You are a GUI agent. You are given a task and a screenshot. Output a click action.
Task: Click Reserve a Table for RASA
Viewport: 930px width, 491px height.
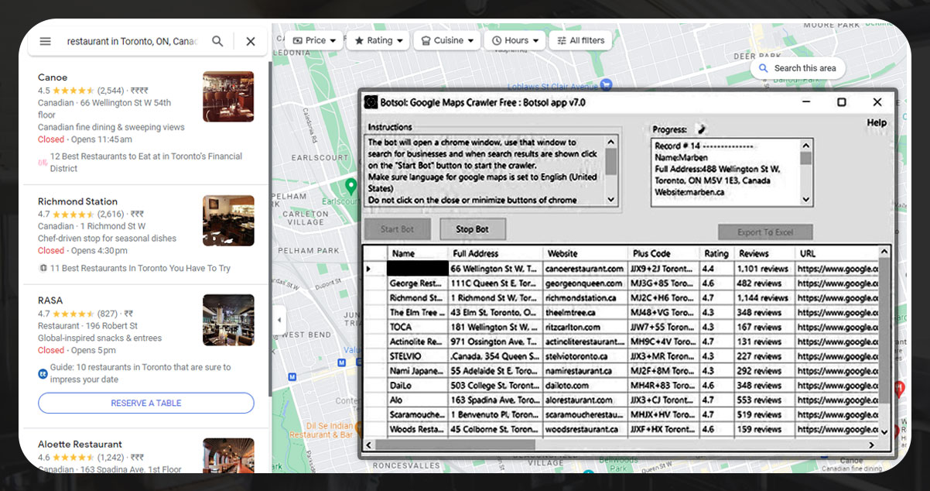(145, 403)
